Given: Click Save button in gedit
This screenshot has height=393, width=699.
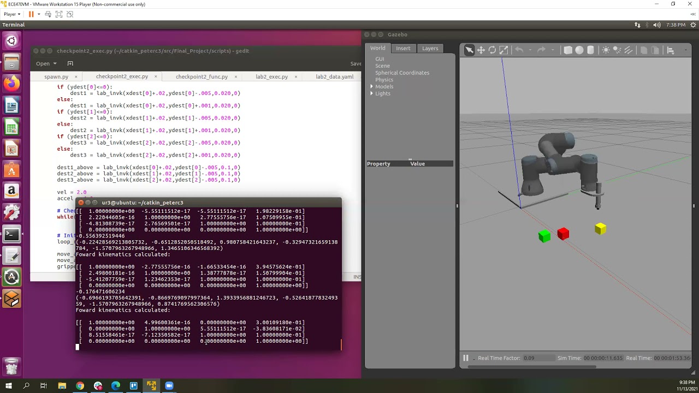Looking at the screenshot, I should tap(356, 63).
